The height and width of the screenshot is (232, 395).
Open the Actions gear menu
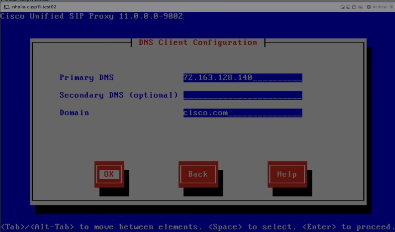(376, 7)
